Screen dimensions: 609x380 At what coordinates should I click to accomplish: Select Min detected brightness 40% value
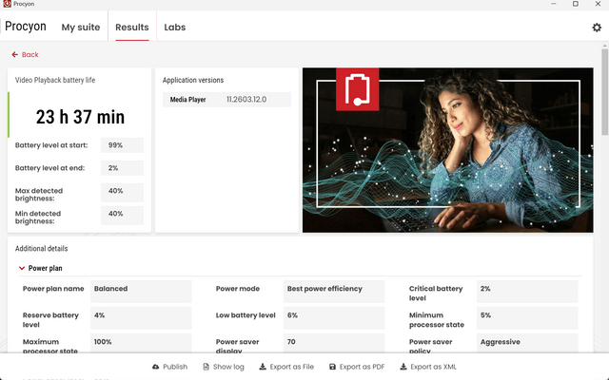122,216
